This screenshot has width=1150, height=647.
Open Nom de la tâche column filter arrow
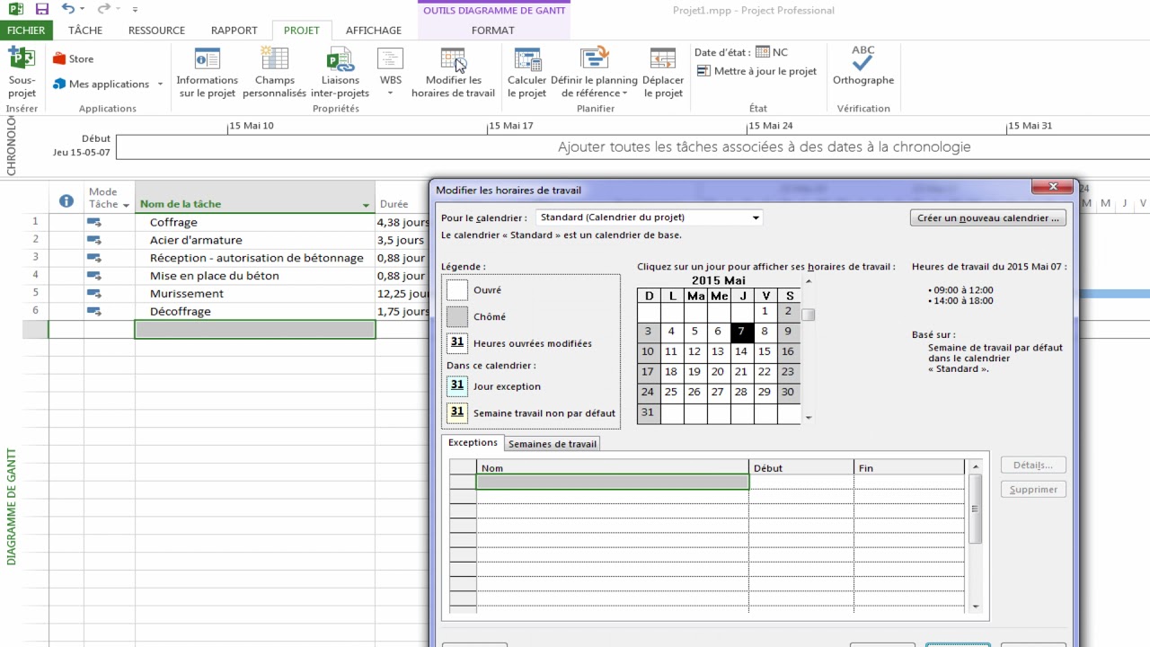[366, 205]
